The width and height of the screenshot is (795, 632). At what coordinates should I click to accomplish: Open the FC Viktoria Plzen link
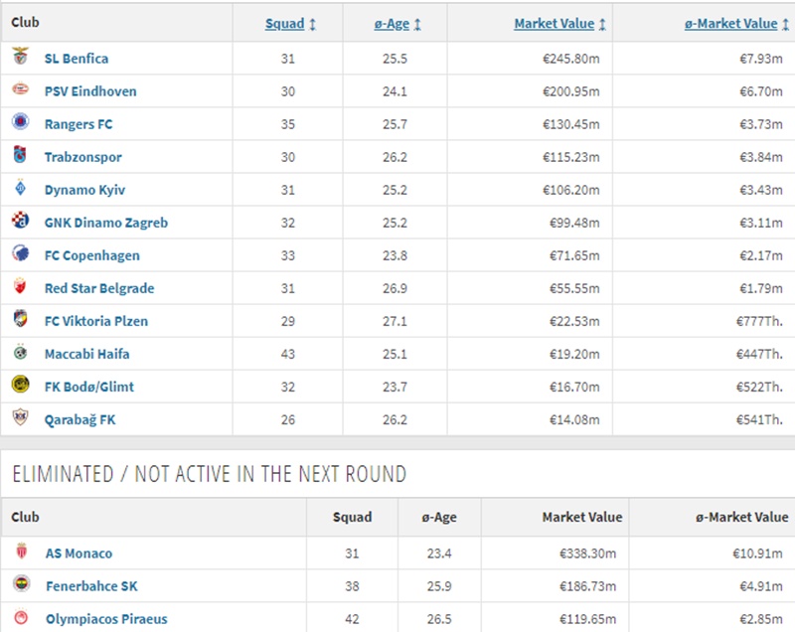point(95,321)
